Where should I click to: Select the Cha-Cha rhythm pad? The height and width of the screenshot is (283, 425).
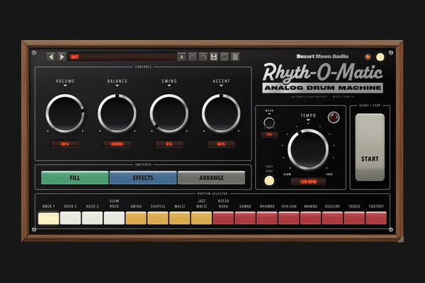coord(289,219)
